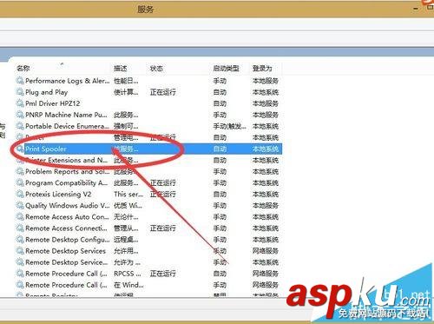Click the 描述 column header
The height and width of the screenshot is (324, 434).
[x=121, y=69]
